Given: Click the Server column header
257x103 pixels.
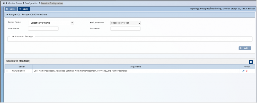Looking at the screenshot, I should click(22, 67).
